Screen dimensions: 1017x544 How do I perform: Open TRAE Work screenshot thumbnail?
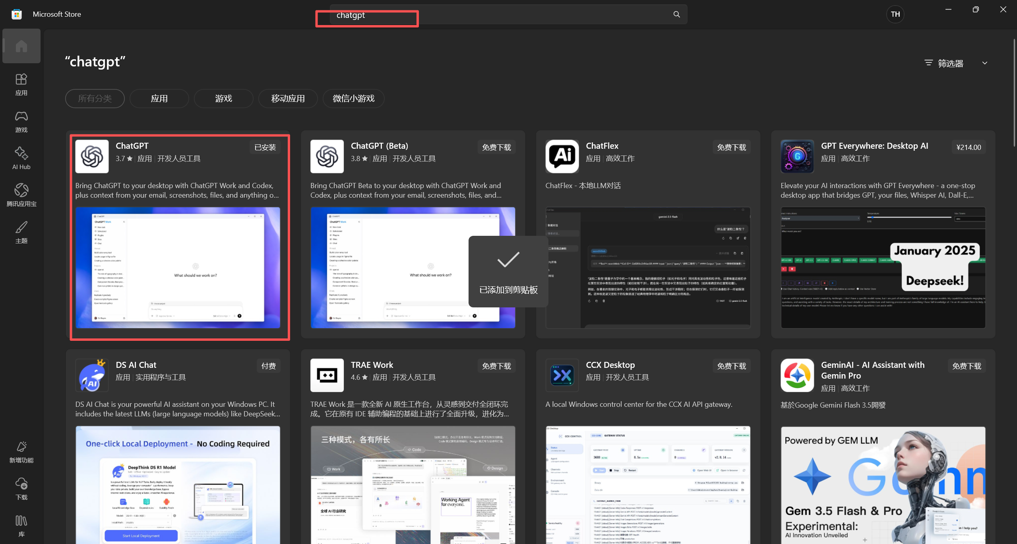point(413,485)
